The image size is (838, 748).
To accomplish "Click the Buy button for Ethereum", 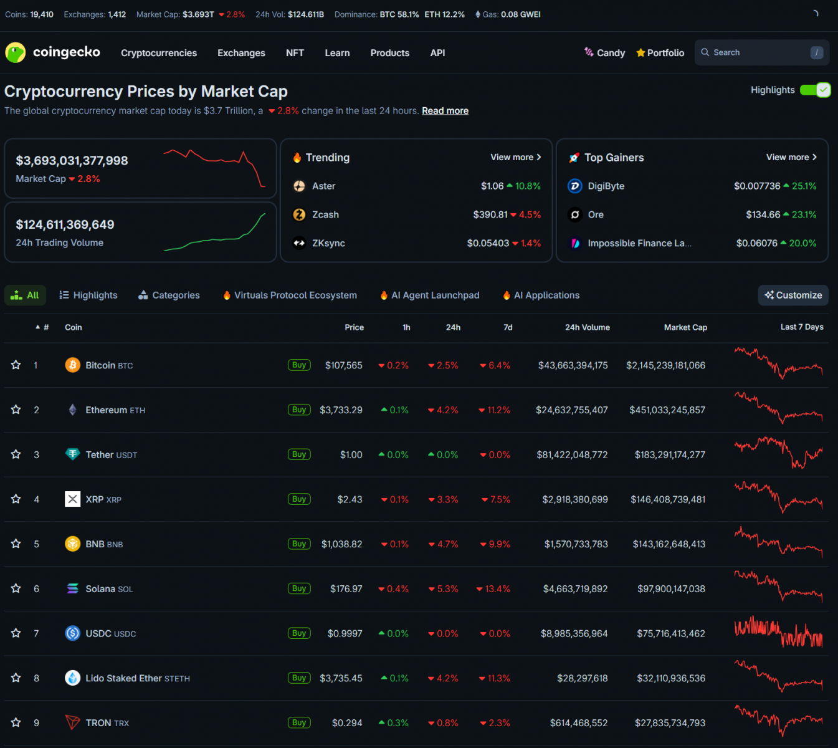I will pos(299,410).
